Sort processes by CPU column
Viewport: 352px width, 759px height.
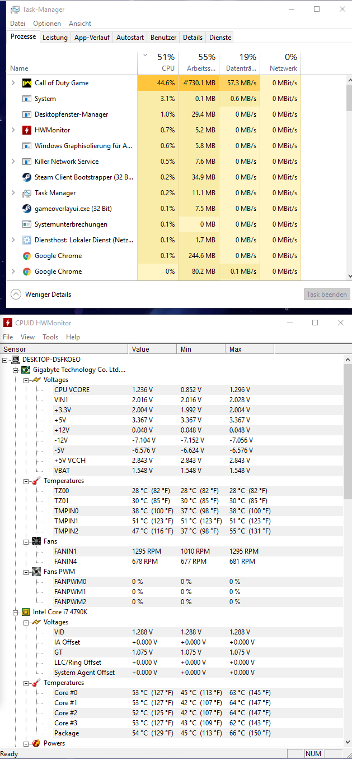[x=158, y=62]
